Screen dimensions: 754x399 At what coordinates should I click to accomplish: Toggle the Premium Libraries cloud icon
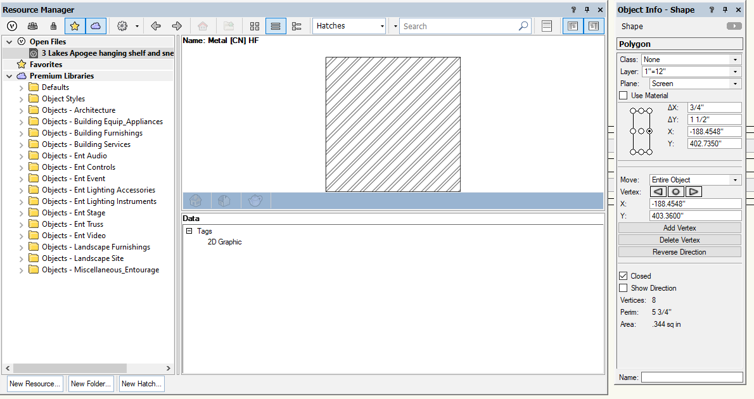95,26
